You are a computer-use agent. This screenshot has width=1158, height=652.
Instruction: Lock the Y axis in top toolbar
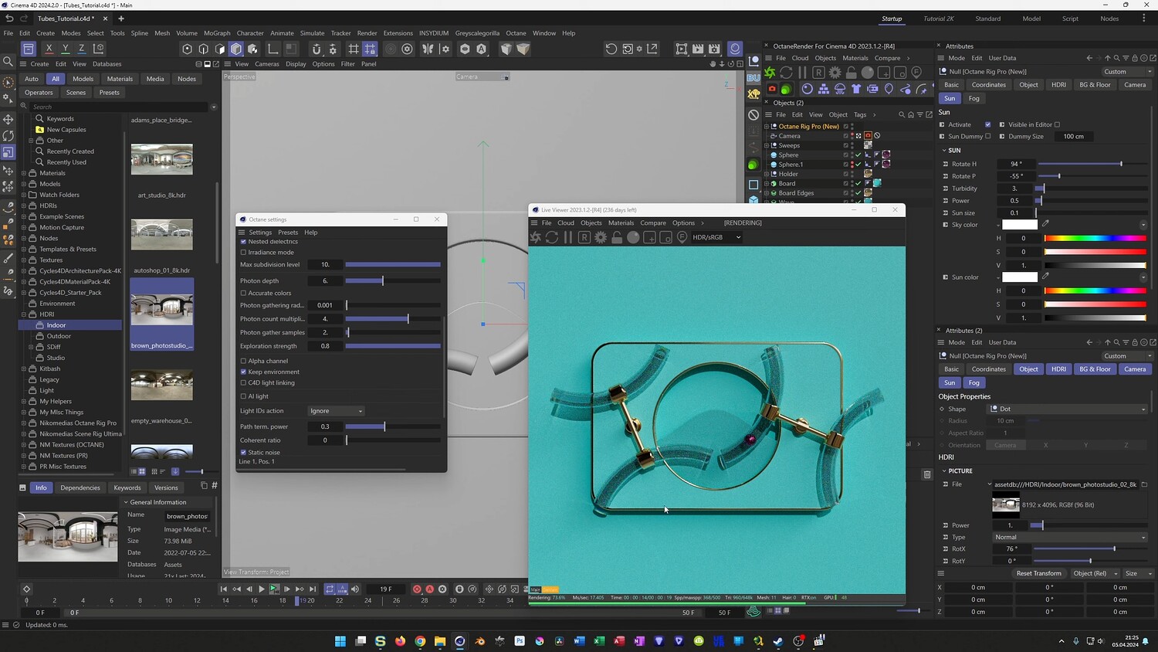[x=65, y=49]
